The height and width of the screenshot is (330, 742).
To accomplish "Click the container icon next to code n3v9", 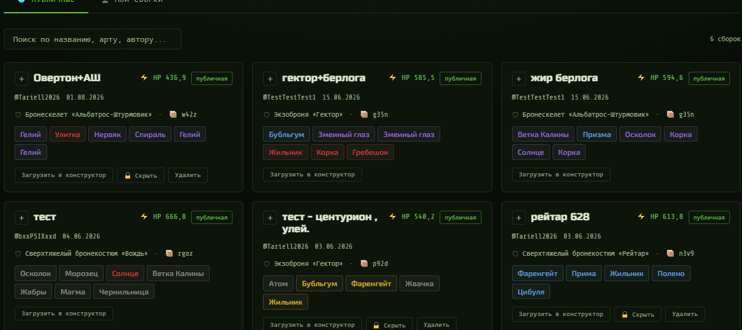I will [671, 253].
